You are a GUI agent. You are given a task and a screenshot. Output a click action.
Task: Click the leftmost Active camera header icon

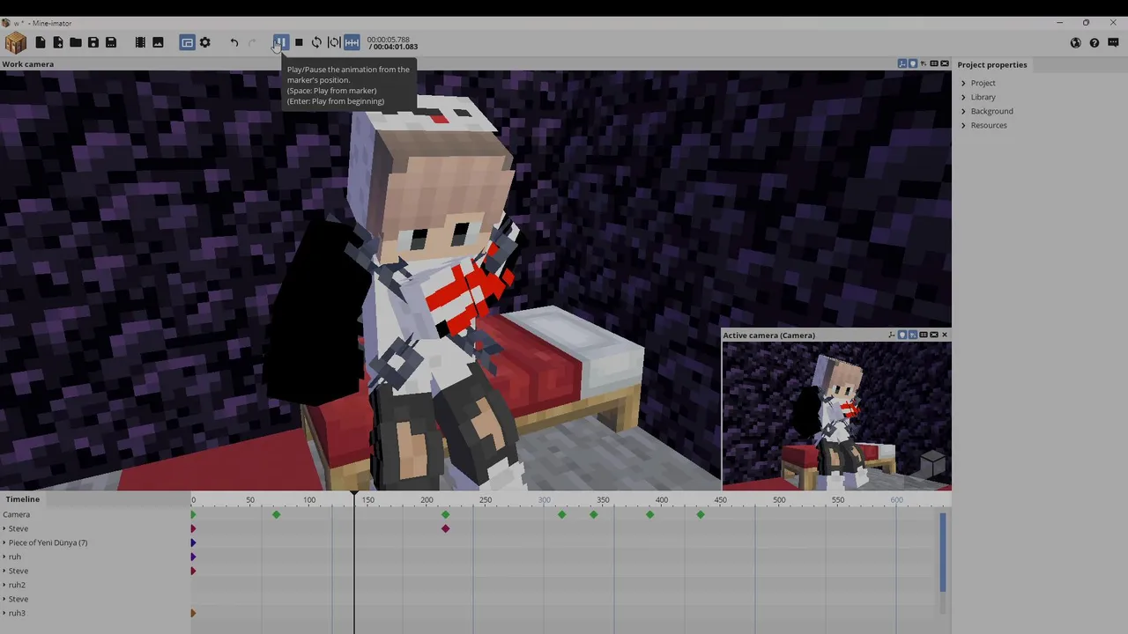click(892, 335)
